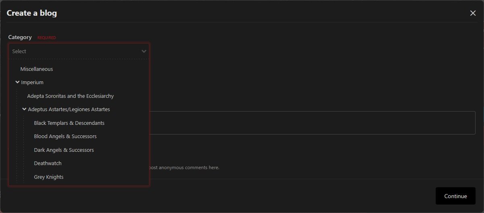Viewport: 484px width, 213px height.
Task: Choose Blood Angels & Successors
Action: point(65,136)
